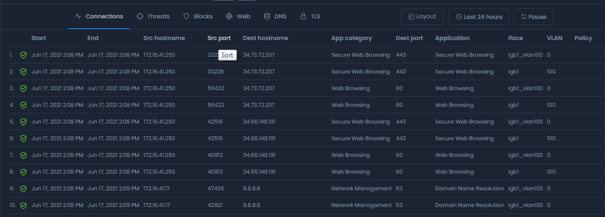Viewport: 605px width, 217px height.
Task: Click green shield icon in row 2
Action: click(23, 72)
